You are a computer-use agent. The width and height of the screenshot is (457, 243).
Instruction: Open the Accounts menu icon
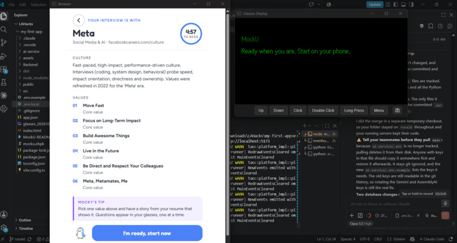3,215
